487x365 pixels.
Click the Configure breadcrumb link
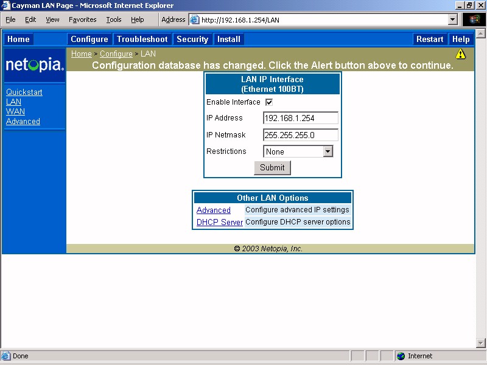tap(116, 54)
